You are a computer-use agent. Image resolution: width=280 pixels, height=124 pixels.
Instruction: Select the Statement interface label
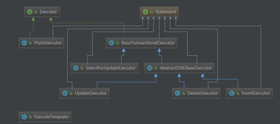[166, 12]
